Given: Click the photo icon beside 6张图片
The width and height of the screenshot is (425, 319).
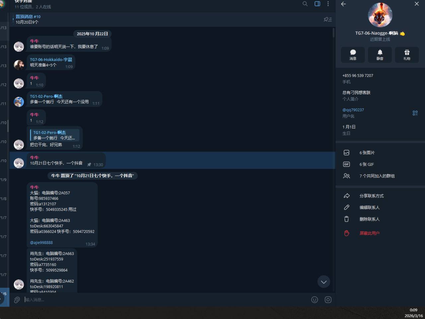Looking at the screenshot, I should pos(346,153).
